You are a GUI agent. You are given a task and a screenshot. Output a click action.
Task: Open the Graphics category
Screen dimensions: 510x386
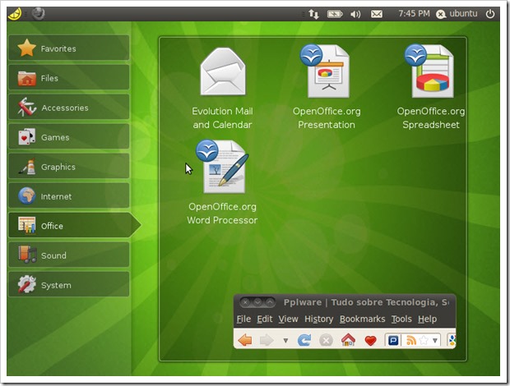68,167
